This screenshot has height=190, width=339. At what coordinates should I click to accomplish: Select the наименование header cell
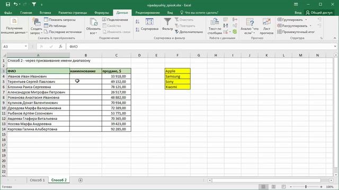click(x=86, y=71)
